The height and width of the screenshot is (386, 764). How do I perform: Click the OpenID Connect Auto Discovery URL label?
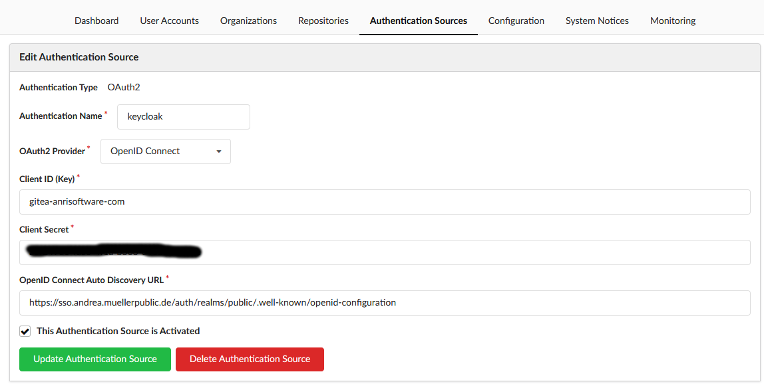(x=92, y=280)
